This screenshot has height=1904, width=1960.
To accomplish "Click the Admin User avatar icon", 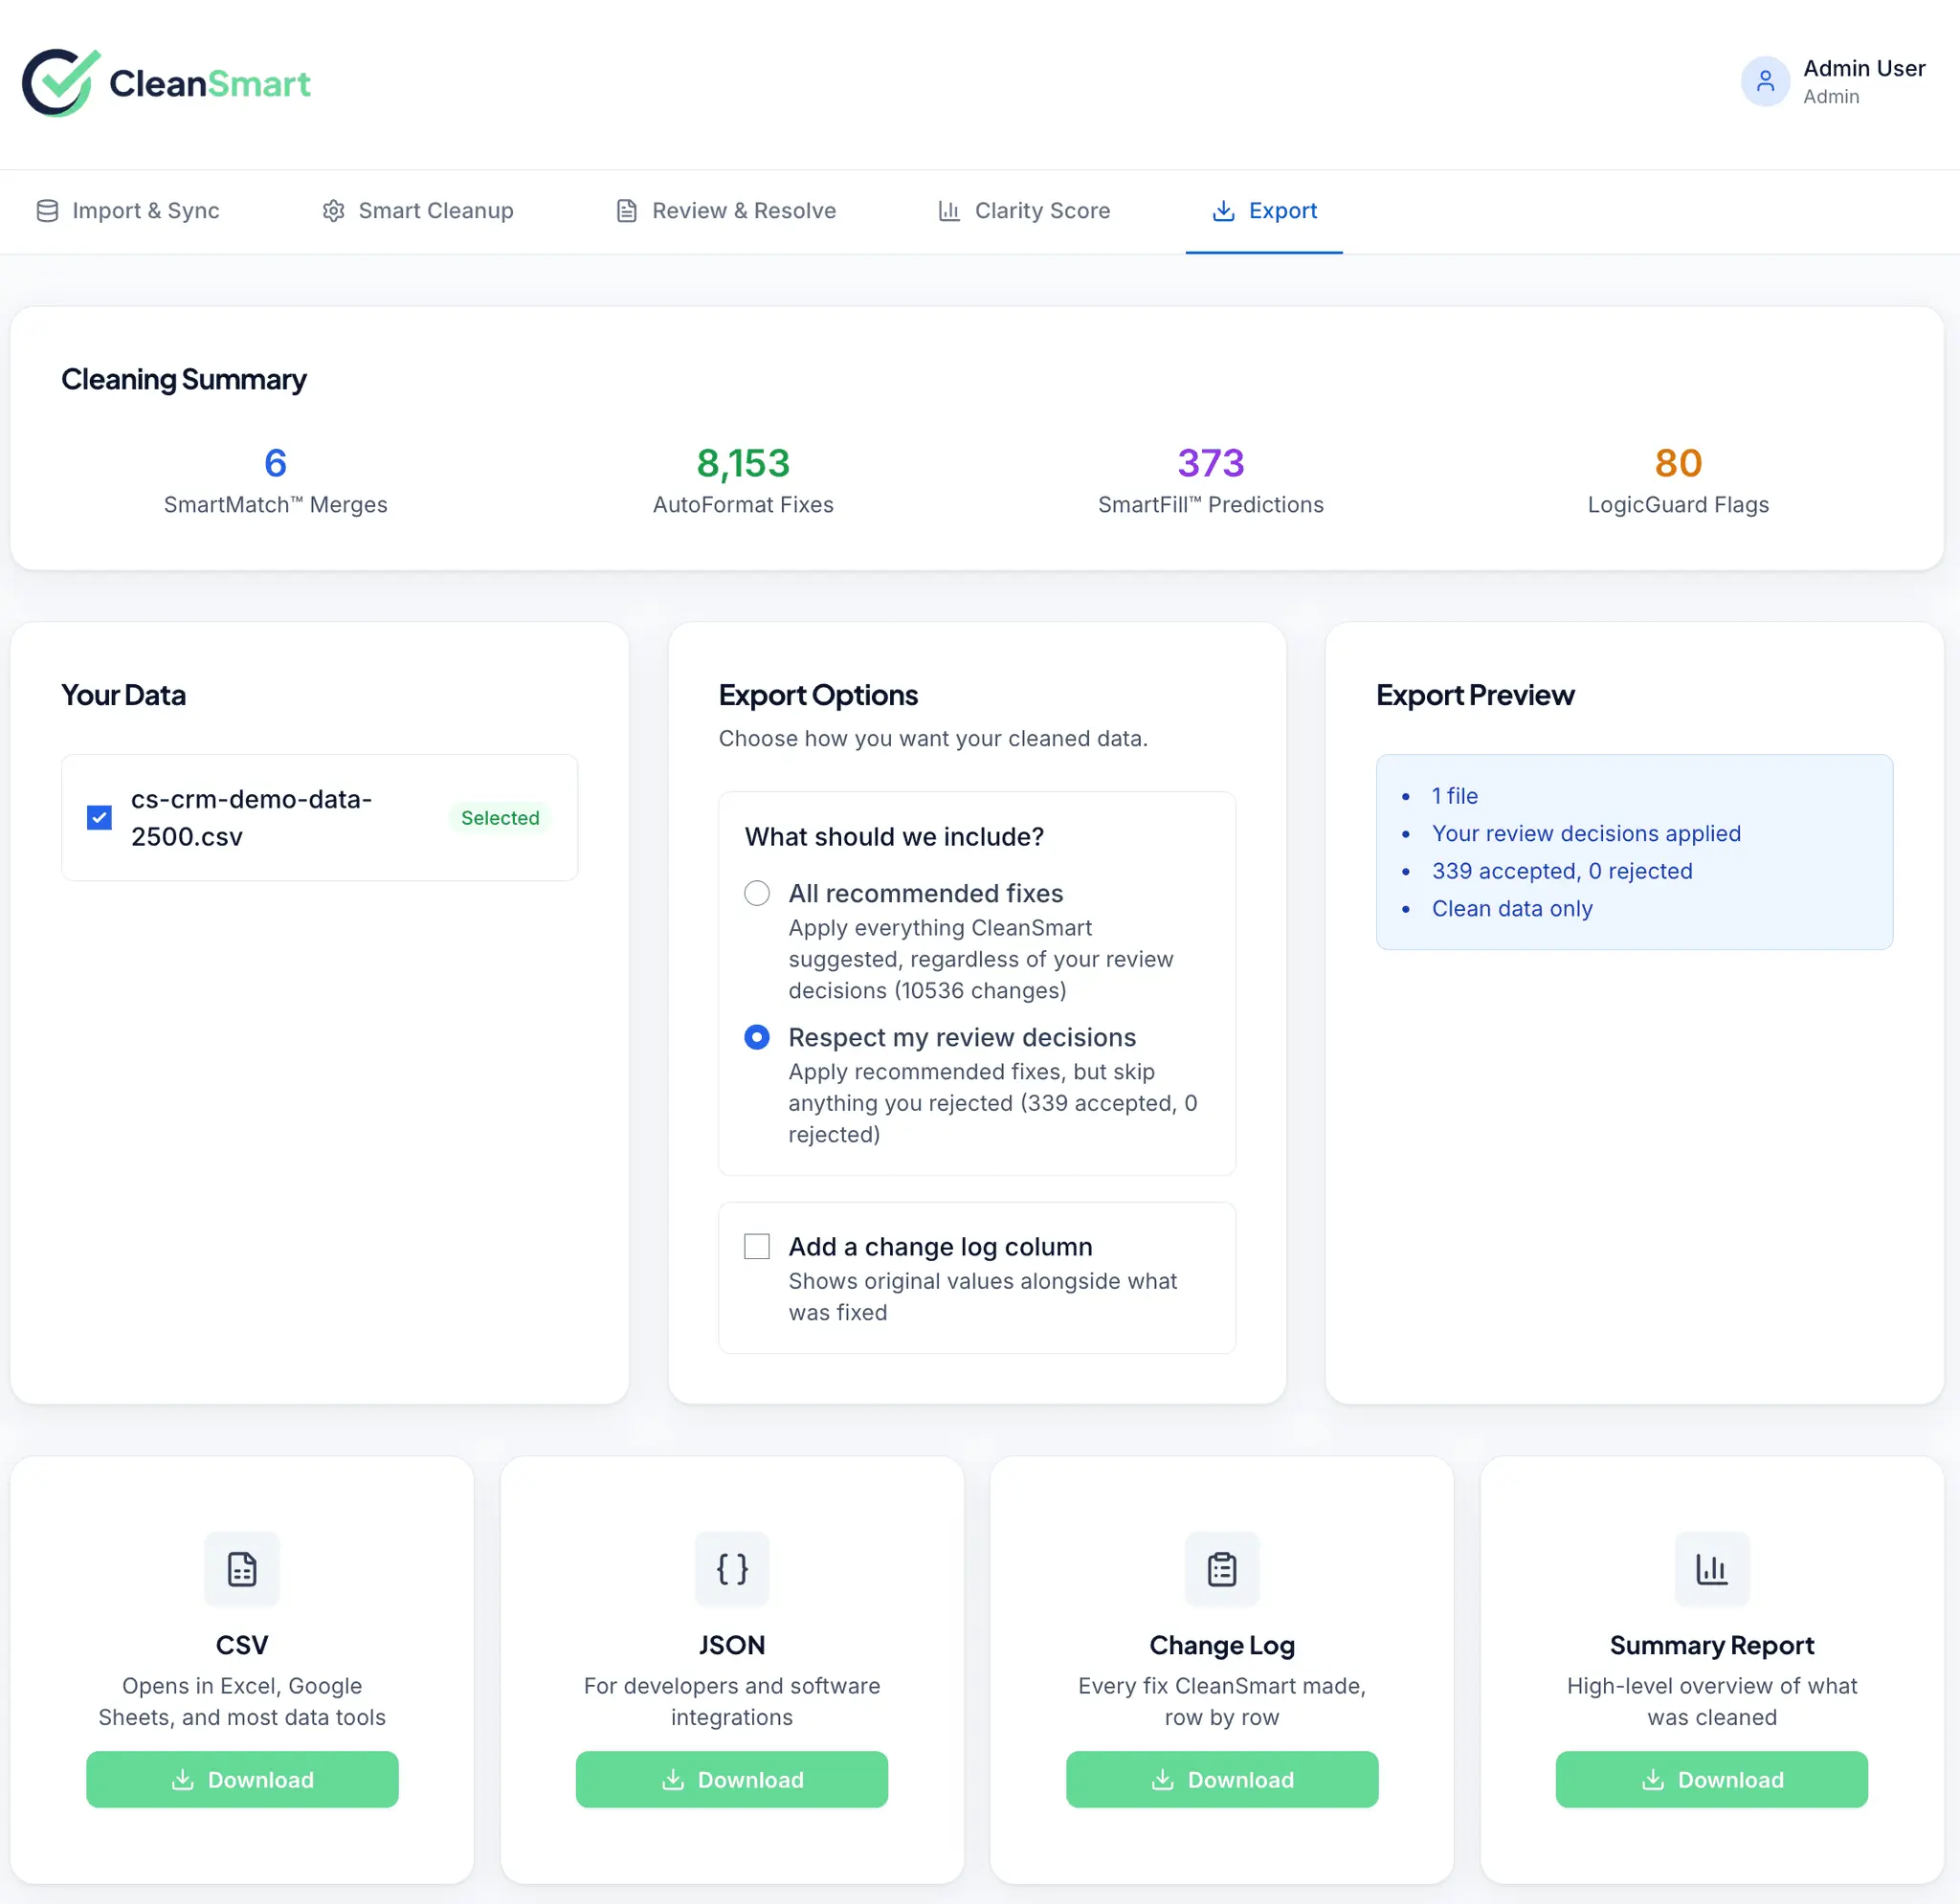I will 1765,81.
